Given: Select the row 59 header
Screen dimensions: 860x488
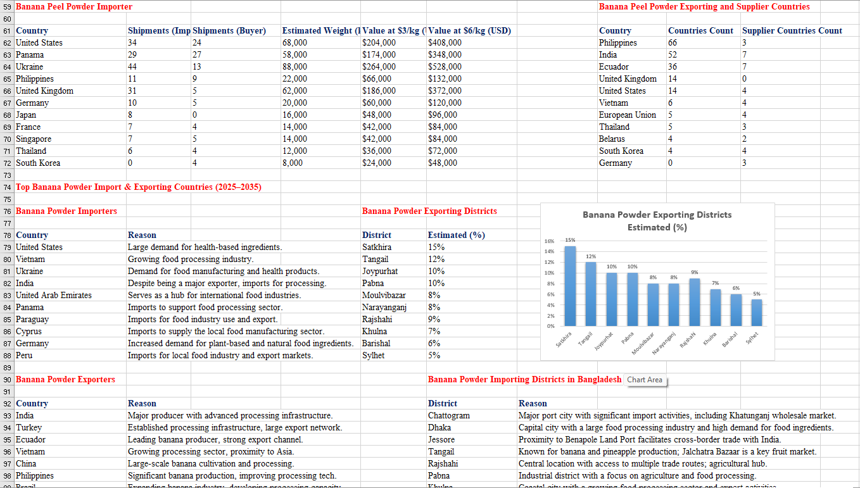Looking at the screenshot, I should click(7, 7).
